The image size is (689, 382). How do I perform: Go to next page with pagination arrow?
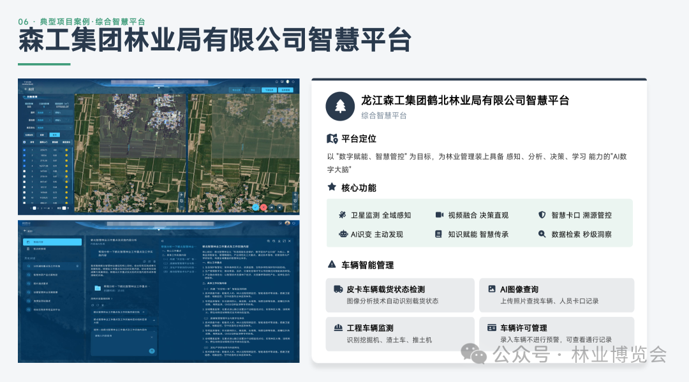[52, 208]
